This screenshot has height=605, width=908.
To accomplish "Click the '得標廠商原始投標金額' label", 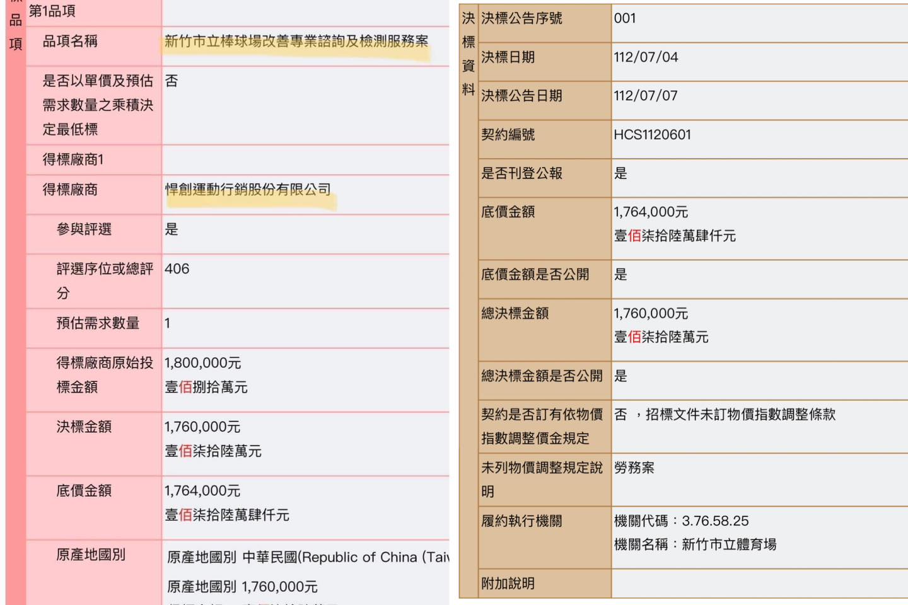I will (x=105, y=374).
